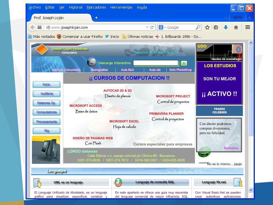Open the Servicio Comunitario link
Image resolution: width=273 pixels, height=205 pixels.
pyautogui.click(x=66, y=70)
